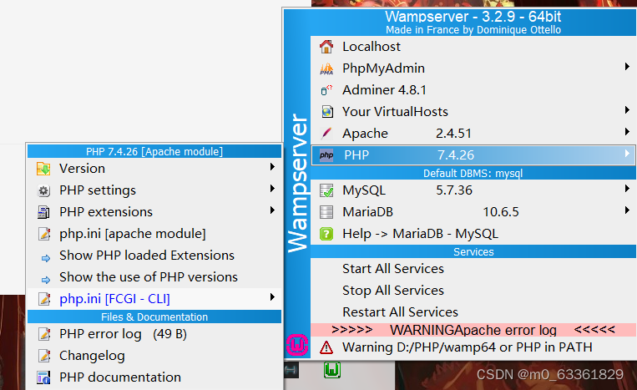Start All Services
Image resolution: width=637 pixels, height=390 pixels.
point(473,269)
